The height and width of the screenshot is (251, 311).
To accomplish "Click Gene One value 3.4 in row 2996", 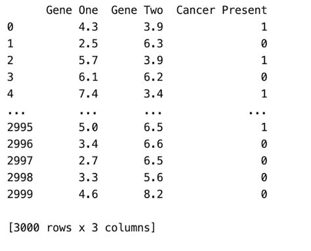I will click(89, 144).
